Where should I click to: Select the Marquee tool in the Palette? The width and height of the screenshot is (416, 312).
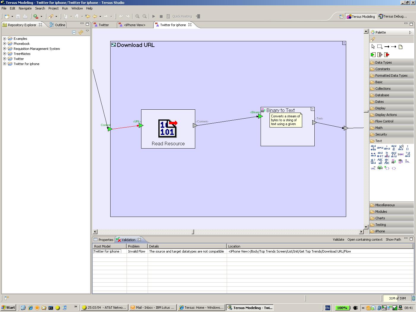point(380,47)
